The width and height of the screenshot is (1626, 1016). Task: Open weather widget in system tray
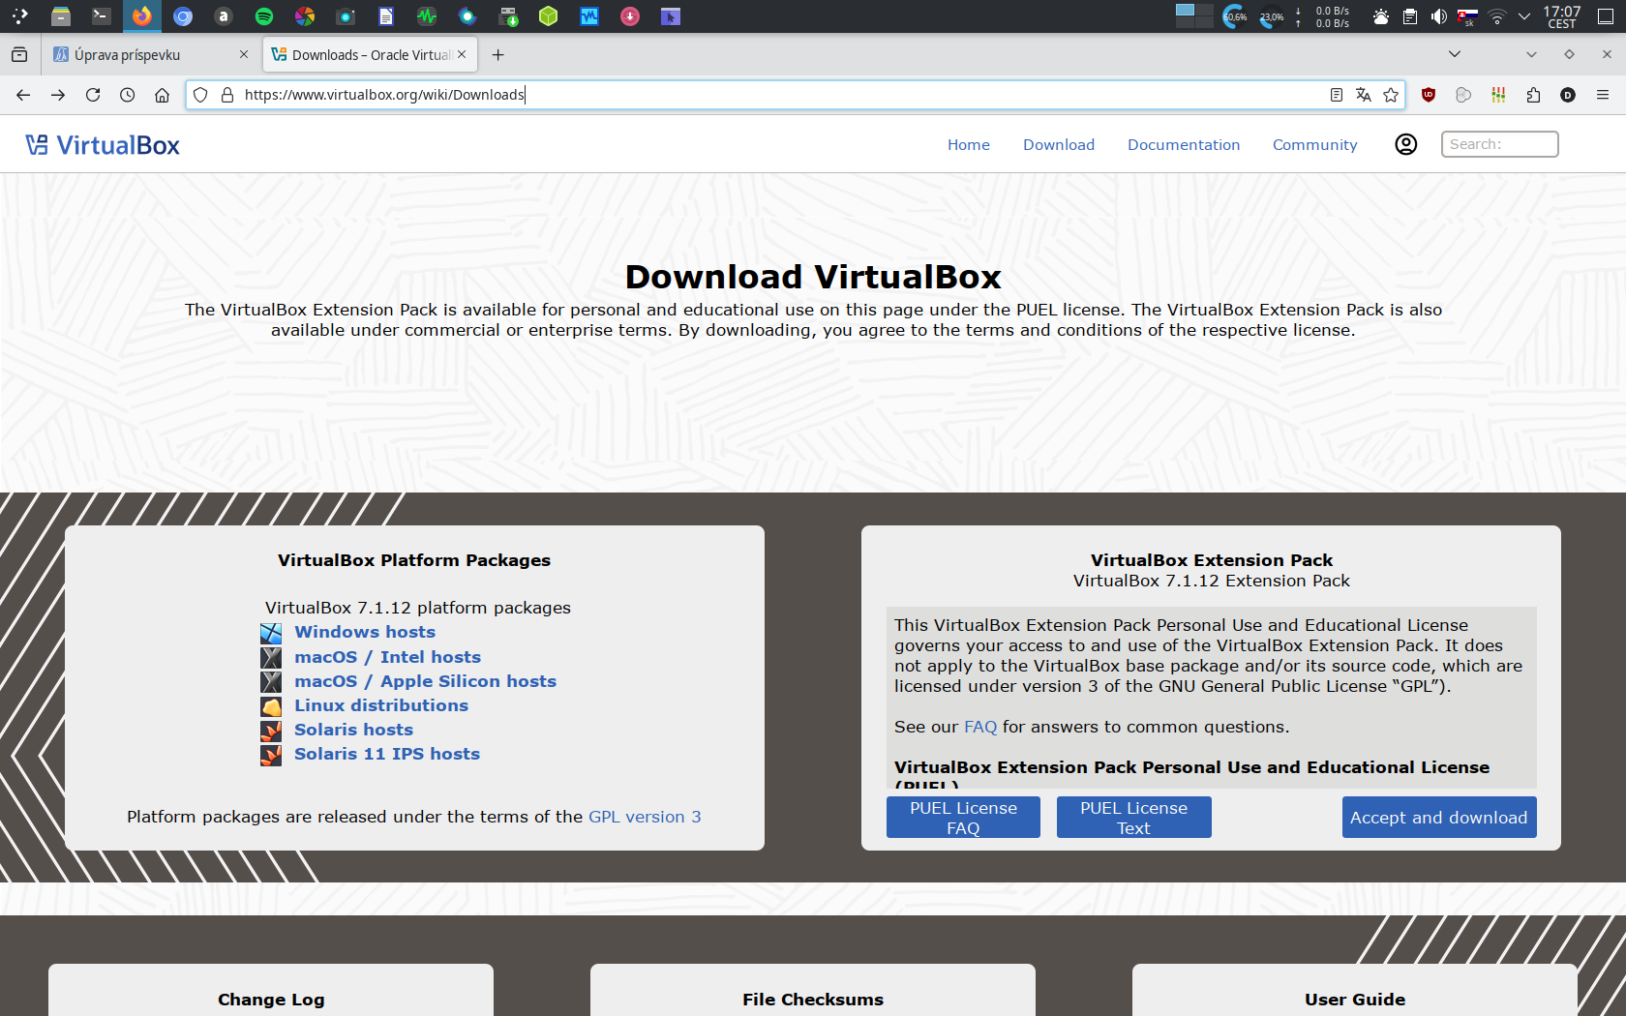(x=1381, y=16)
